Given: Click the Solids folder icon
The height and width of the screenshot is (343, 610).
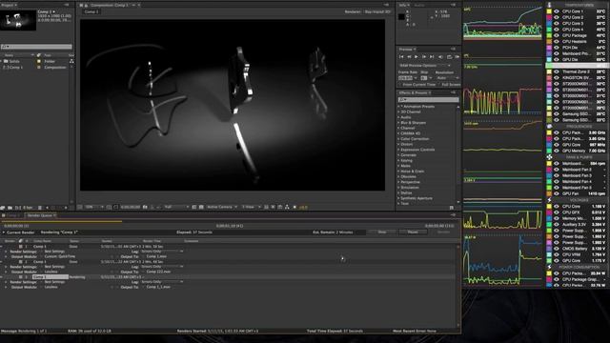Looking at the screenshot, I should [6, 61].
